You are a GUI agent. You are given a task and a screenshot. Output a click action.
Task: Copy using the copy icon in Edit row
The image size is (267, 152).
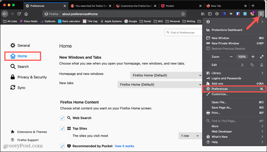pos(252,65)
